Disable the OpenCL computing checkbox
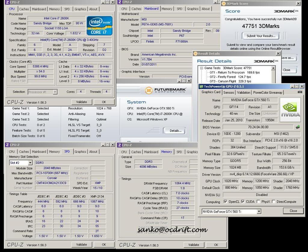The width and height of the screenshot is (308, 252). [225, 202]
